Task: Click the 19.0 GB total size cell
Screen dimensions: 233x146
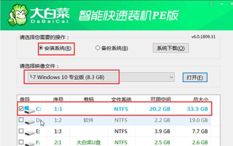Action: 199,120
